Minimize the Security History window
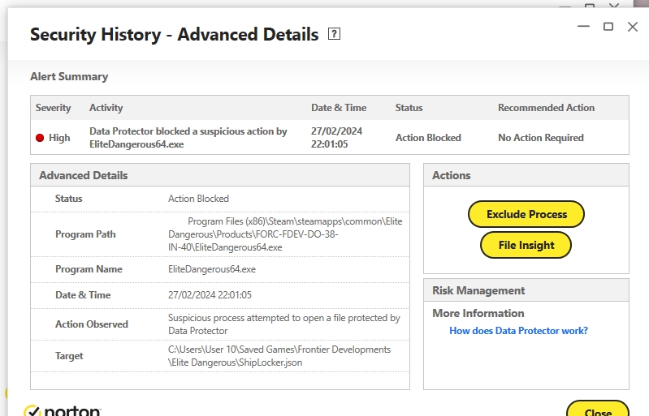Image resolution: width=649 pixels, height=416 pixels. [583, 27]
